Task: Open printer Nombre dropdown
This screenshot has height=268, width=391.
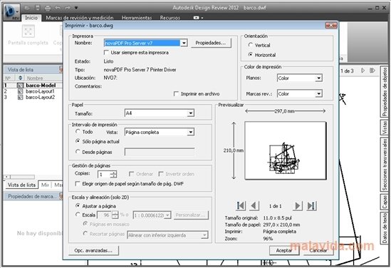Action: click(184, 43)
